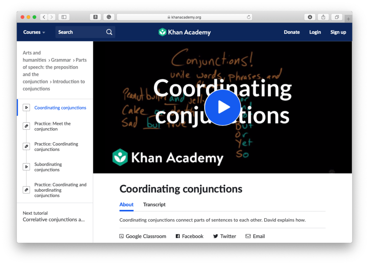Open the search magnifying glass

[109, 32]
